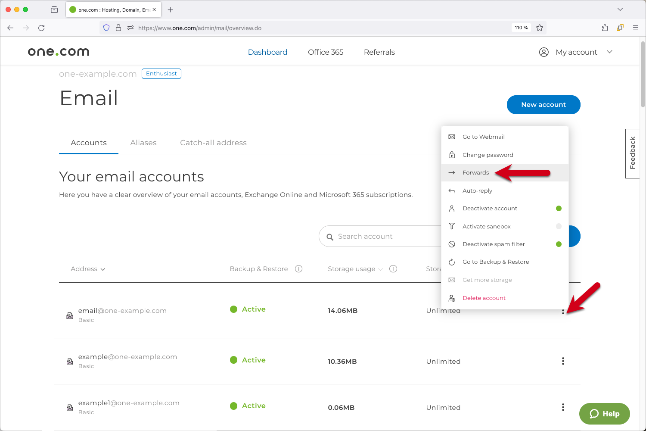
Task: Expand the Storage usage sort chevron
Action: point(381,269)
